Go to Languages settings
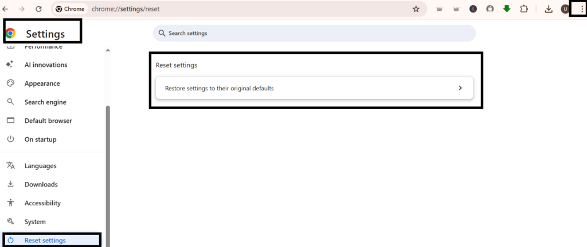 (41, 166)
